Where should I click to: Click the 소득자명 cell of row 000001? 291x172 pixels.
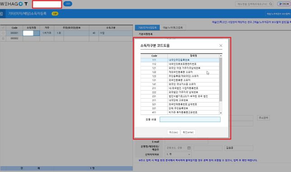tap(31, 33)
